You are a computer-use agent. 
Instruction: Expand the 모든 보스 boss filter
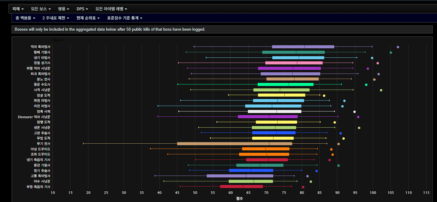pyautogui.click(x=41, y=9)
